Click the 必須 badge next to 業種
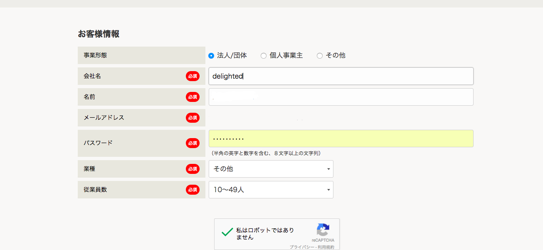The width and height of the screenshot is (543, 250). coord(193,169)
